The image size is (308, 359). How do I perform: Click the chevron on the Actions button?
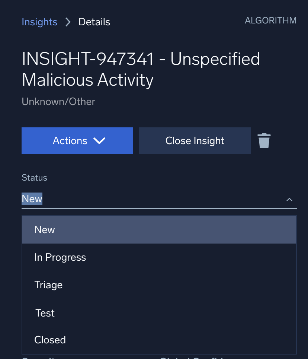click(99, 141)
